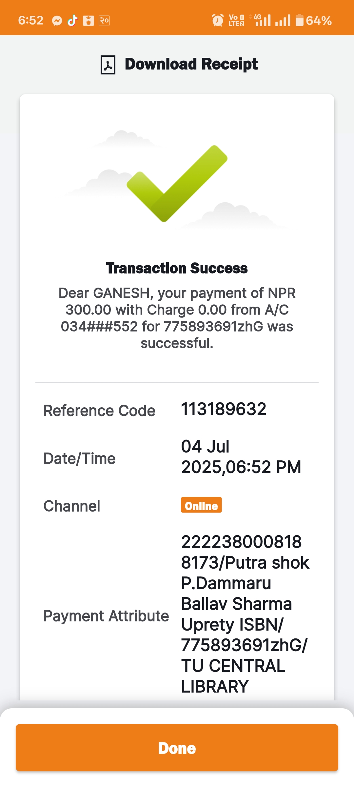The width and height of the screenshot is (354, 787).
Task: Tap the Transaction Success heading
Action: [x=177, y=268]
